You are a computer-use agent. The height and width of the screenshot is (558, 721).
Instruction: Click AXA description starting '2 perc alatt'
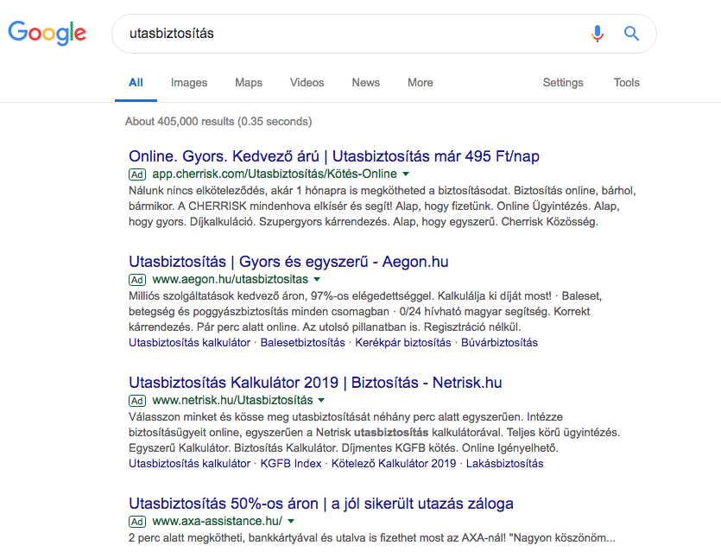tap(372, 538)
